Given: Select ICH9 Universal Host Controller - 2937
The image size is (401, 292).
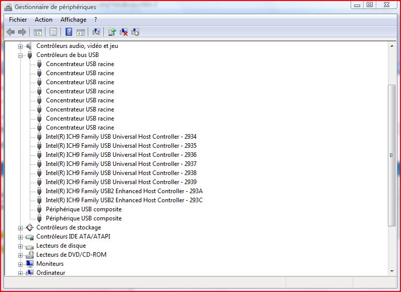Looking at the screenshot, I should [x=121, y=164].
